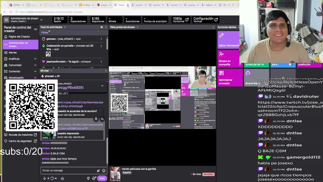Click the 1080p Horizontal info icon

click(x=187, y=20)
